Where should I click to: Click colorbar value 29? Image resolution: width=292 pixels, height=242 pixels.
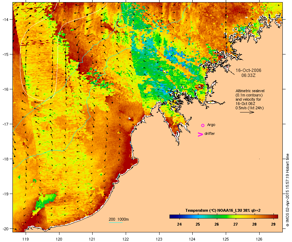(x=273, y=224)
